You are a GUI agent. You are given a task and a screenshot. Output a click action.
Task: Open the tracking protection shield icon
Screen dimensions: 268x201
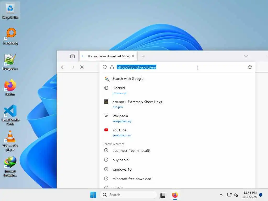105,67
